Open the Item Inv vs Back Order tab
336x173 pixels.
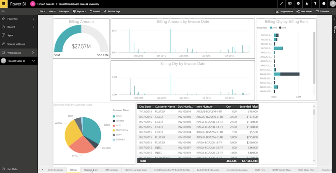point(136,170)
